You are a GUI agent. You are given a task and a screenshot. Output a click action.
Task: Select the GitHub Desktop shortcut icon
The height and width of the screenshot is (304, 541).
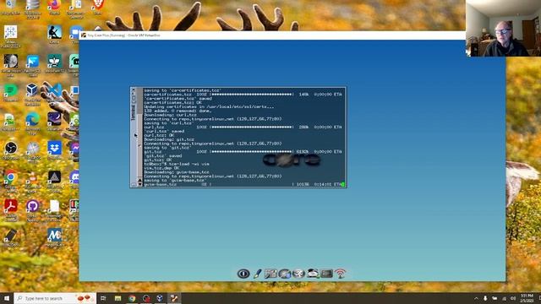coord(32,206)
